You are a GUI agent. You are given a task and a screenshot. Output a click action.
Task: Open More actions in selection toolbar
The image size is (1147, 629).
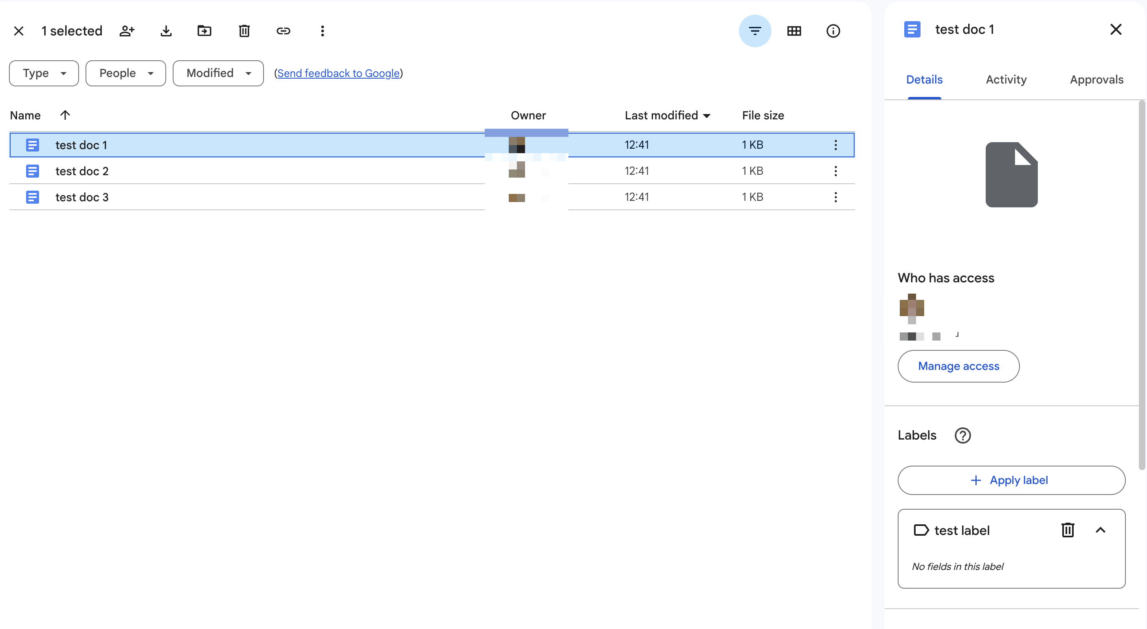[x=322, y=31]
